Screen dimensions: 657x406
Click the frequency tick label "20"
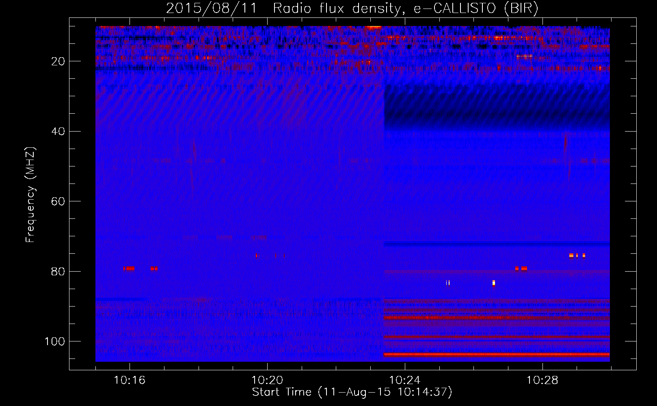coord(58,61)
